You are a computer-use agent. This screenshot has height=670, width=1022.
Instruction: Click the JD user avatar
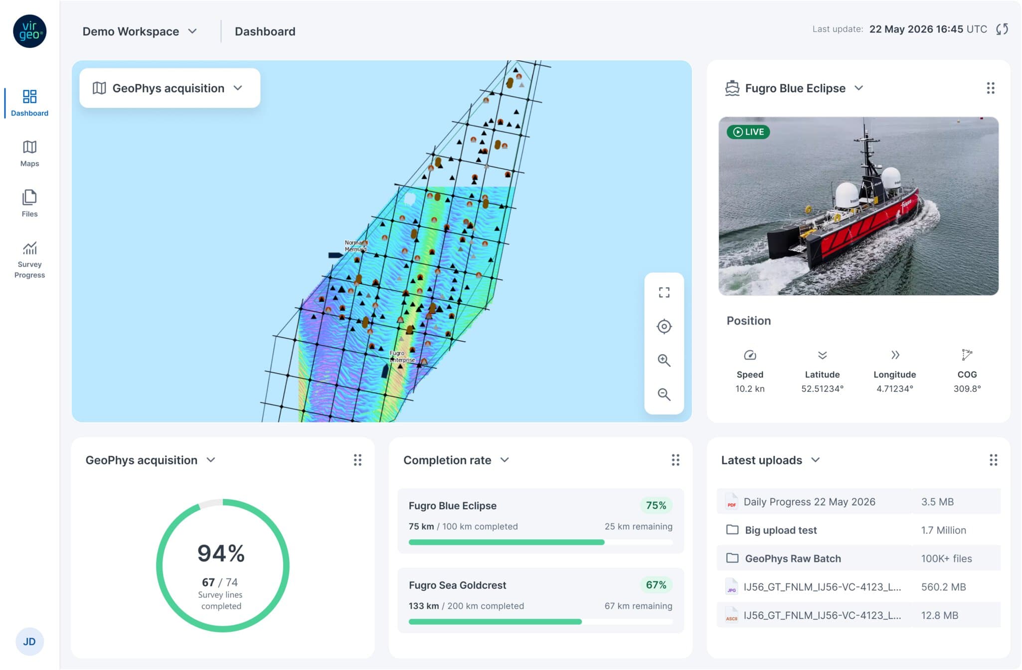tap(29, 642)
